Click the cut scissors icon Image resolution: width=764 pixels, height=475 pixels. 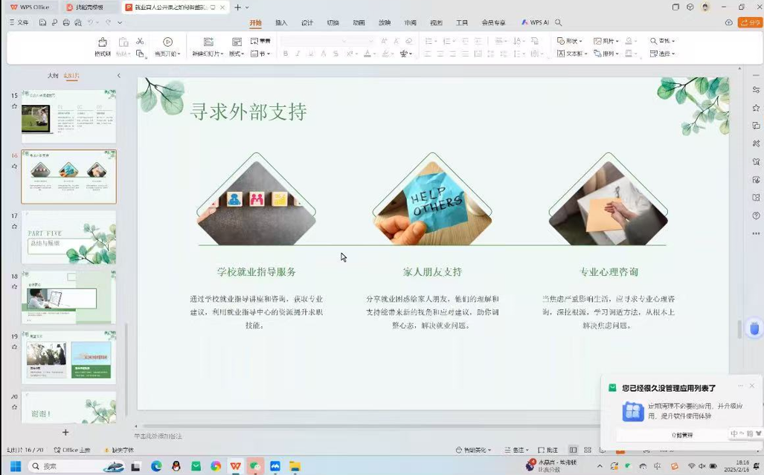140,41
